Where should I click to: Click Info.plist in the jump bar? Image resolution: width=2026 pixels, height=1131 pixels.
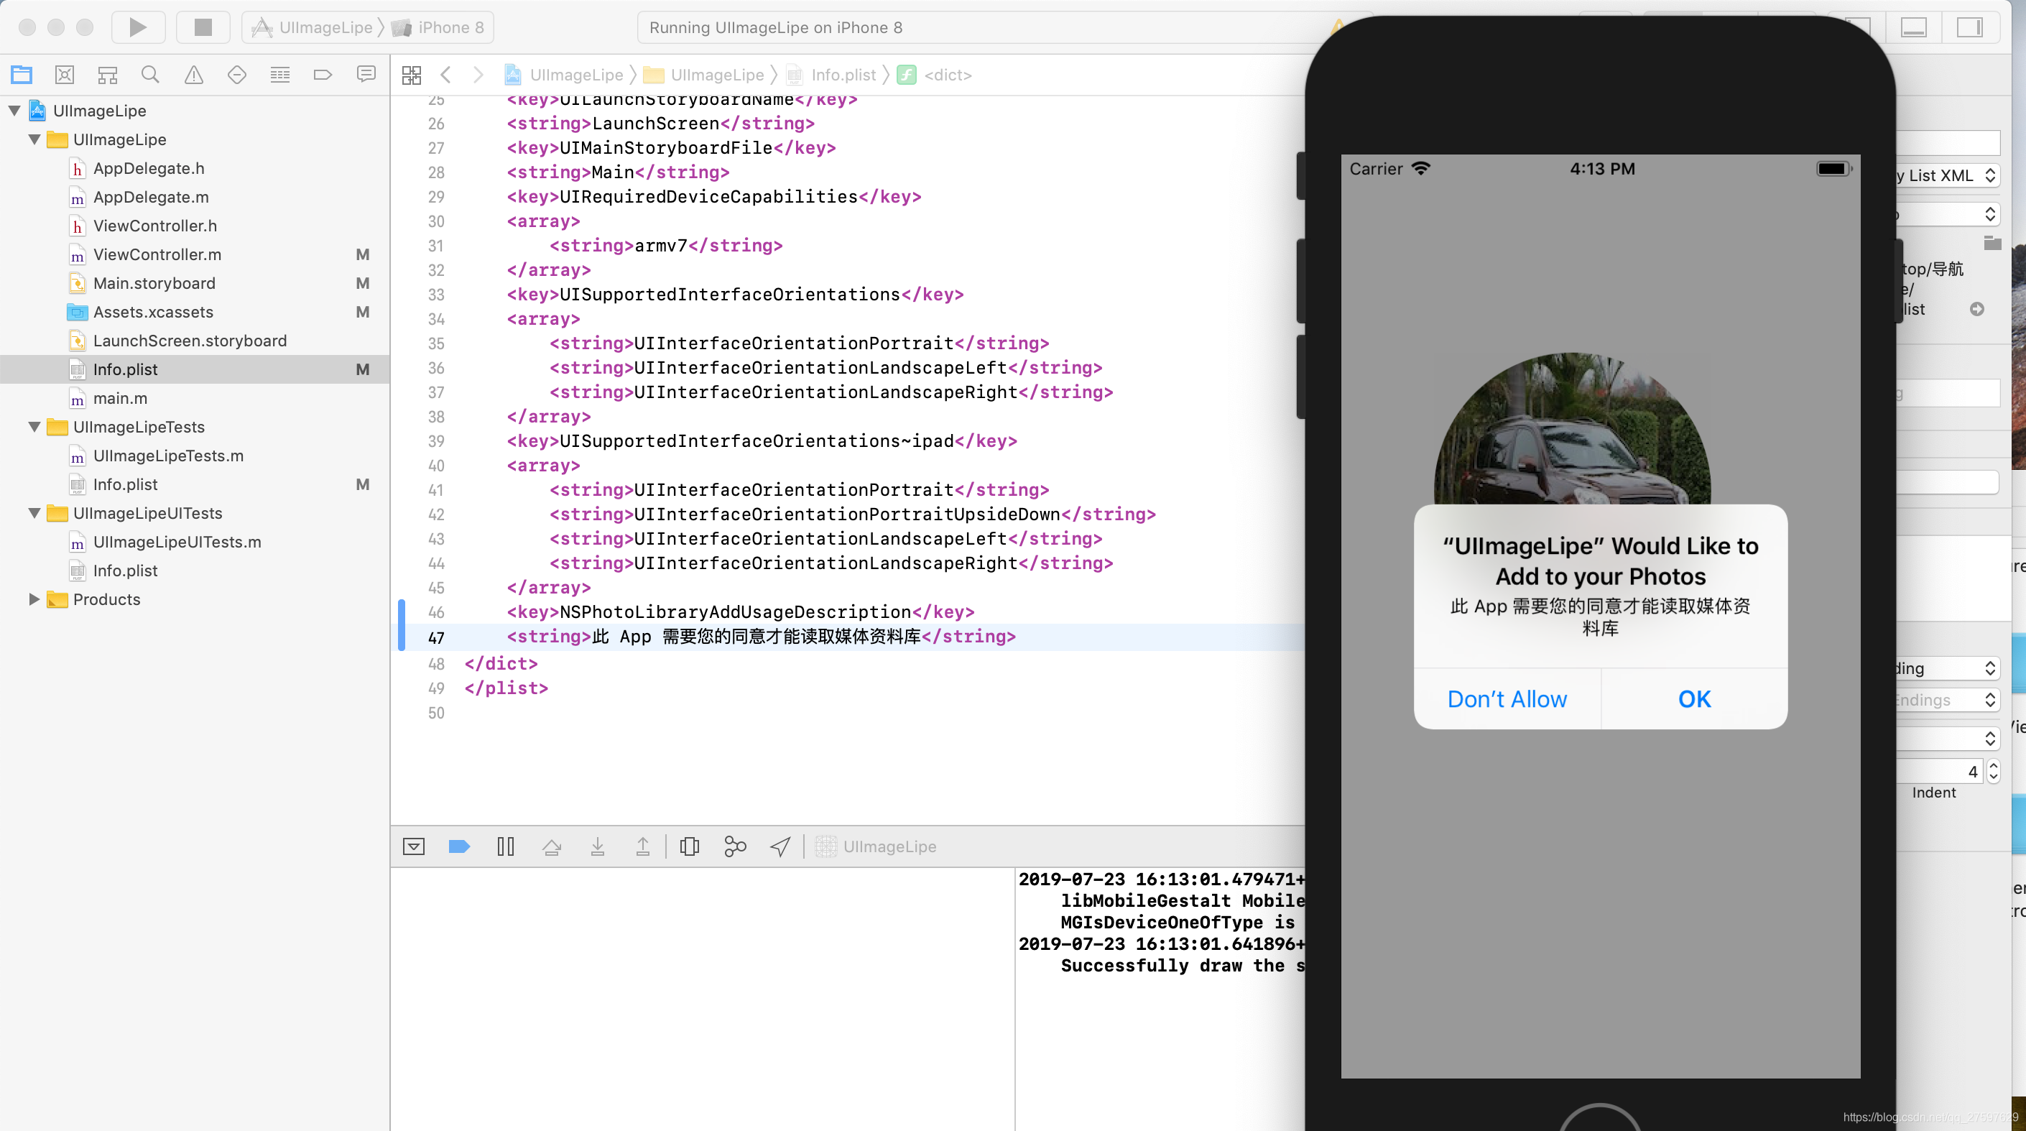click(831, 75)
